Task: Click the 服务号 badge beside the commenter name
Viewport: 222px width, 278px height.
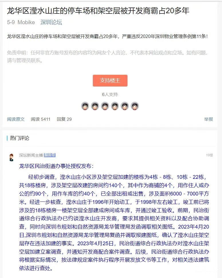Action: coord(50,155)
